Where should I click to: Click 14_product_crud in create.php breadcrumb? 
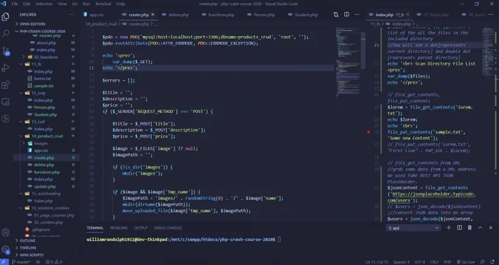coord(101,24)
